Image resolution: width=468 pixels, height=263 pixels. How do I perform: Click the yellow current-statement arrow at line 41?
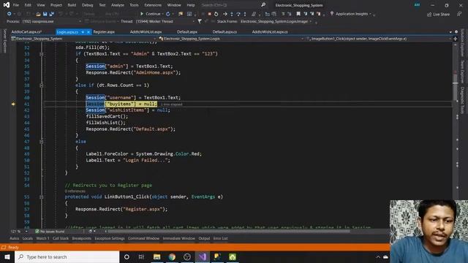[13, 104]
